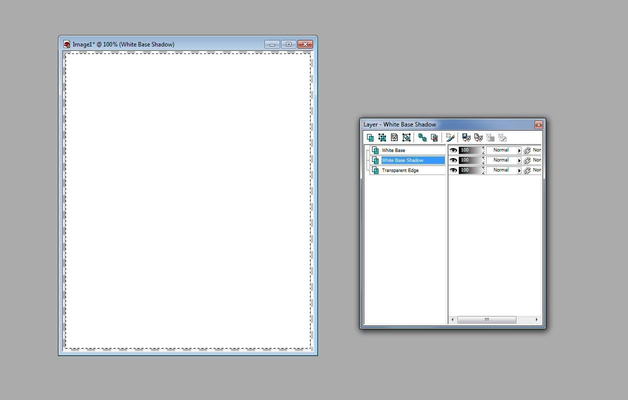Click the Edit Selection paintbrush icon
This screenshot has height=400, width=628.
click(450, 137)
